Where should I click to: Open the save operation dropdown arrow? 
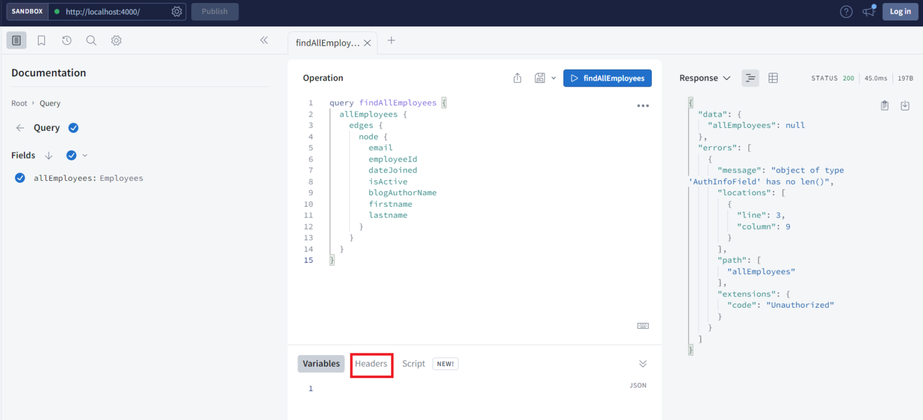pyautogui.click(x=553, y=78)
